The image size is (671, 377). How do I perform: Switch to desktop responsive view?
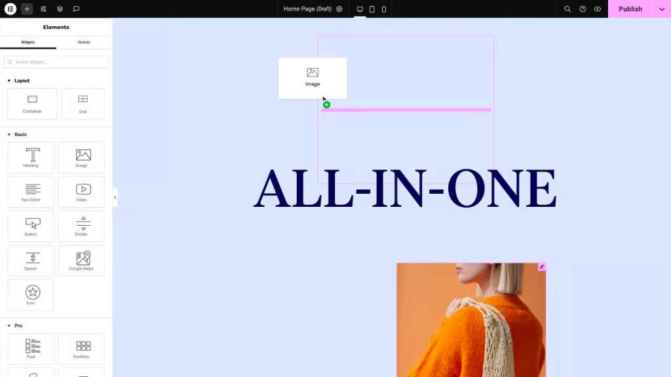[x=360, y=9]
